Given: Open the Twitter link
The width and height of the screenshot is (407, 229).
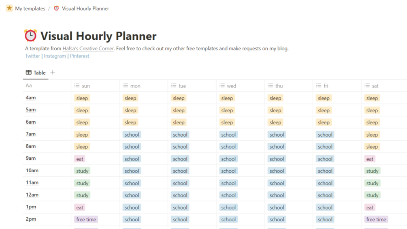Looking at the screenshot, I should (32, 56).
